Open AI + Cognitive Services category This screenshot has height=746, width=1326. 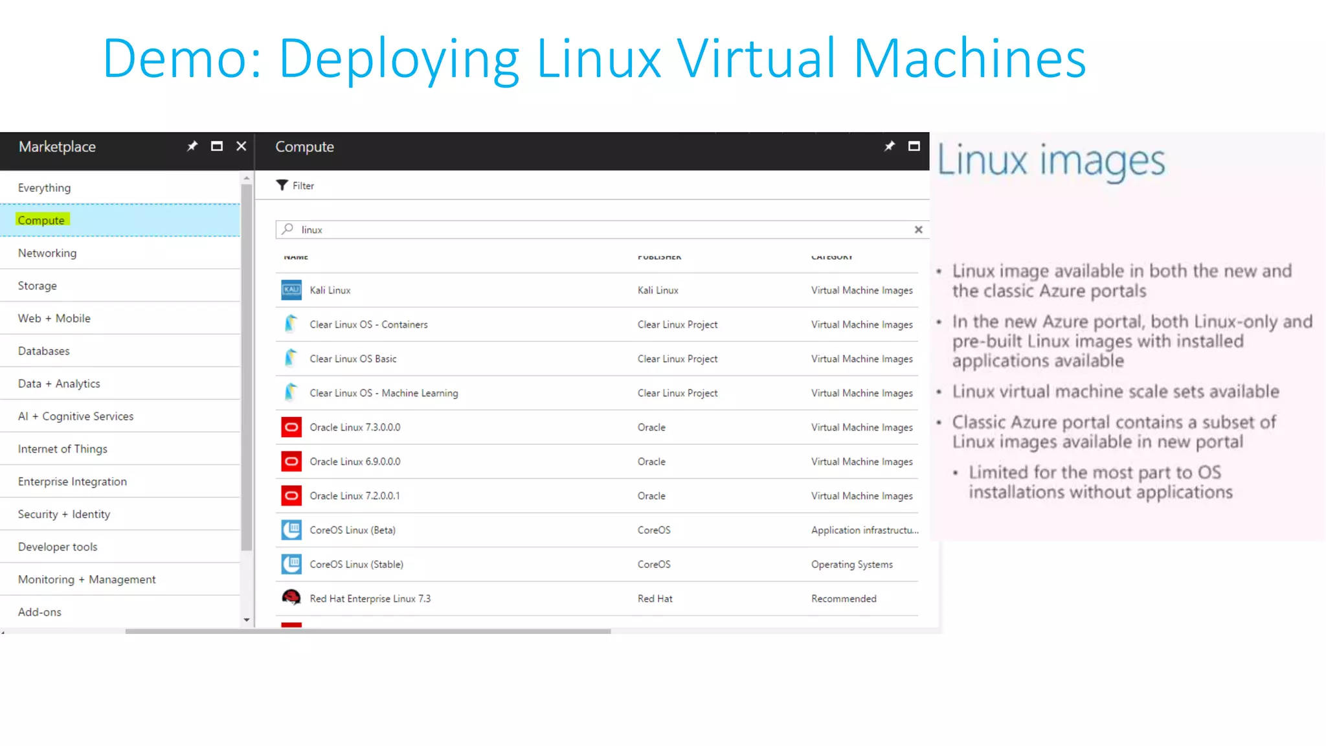tap(120, 416)
